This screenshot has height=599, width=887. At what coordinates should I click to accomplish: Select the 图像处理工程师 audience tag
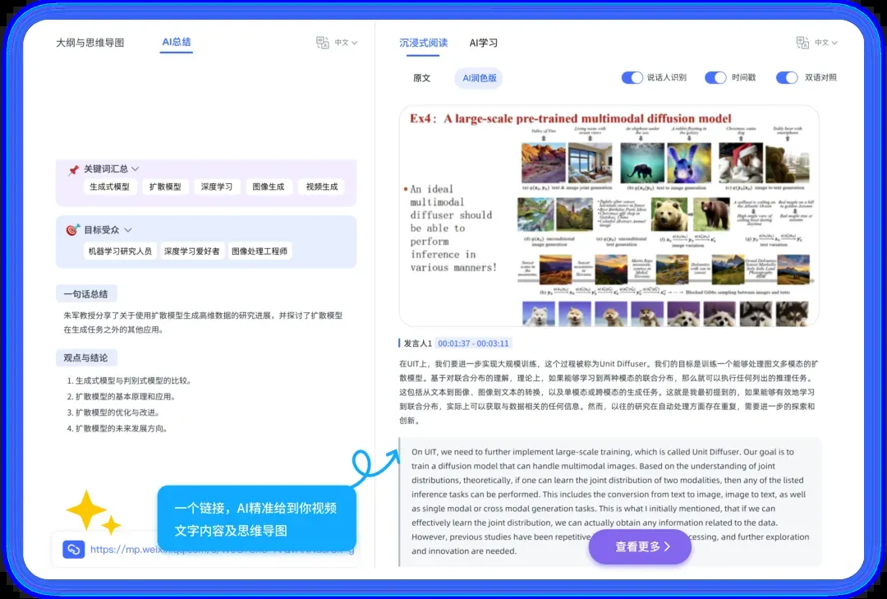point(260,251)
